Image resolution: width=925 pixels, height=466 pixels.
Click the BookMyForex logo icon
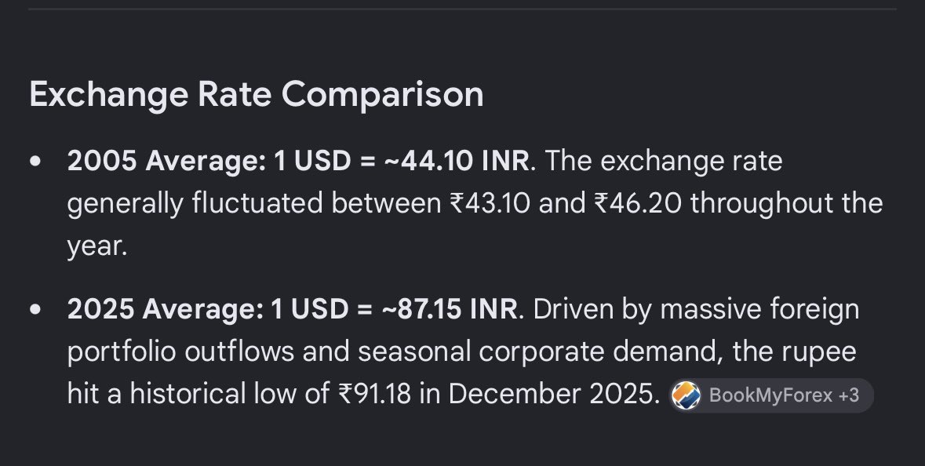click(686, 395)
